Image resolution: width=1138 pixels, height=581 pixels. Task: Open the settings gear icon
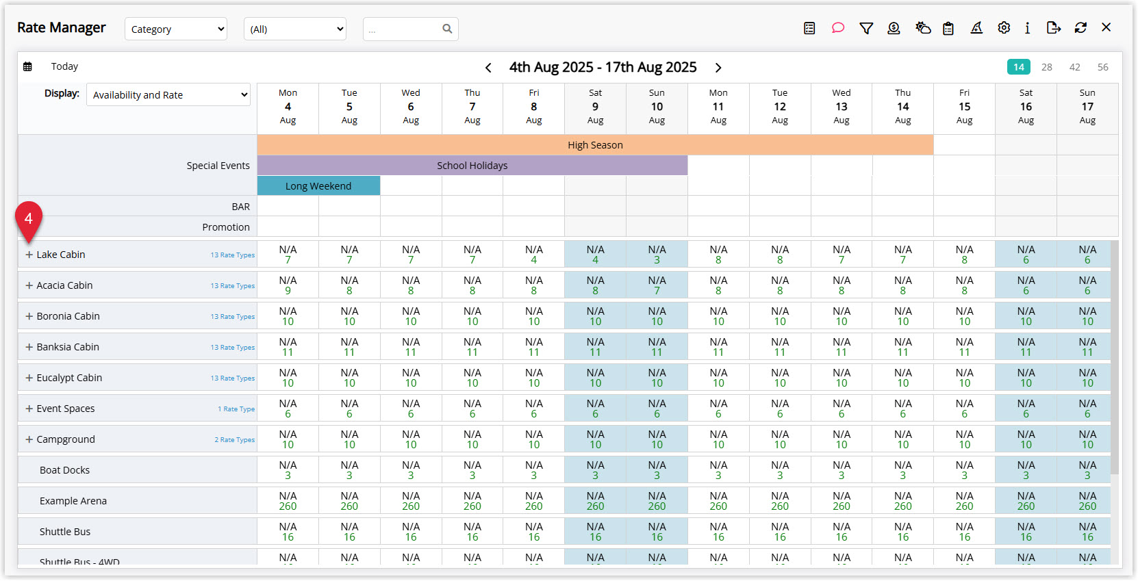[1004, 28]
